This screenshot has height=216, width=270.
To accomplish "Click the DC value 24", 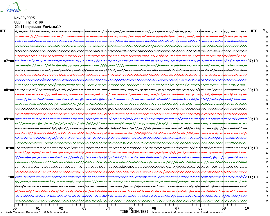I will tap(267, 191).
